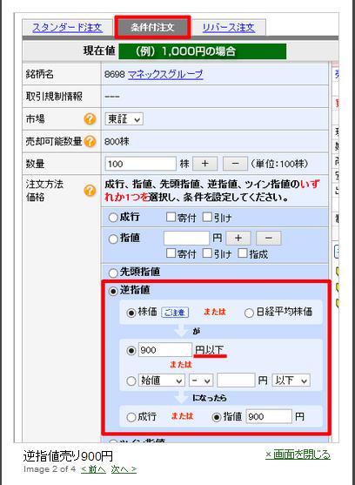Open マネックスグループ stock link
Viewport: 355px width, 485px height.
(x=165, y=74)
